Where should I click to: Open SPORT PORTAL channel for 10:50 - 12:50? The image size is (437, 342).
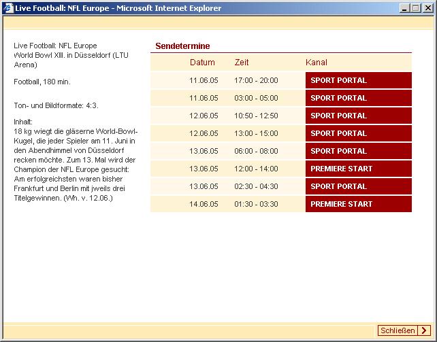359,116
